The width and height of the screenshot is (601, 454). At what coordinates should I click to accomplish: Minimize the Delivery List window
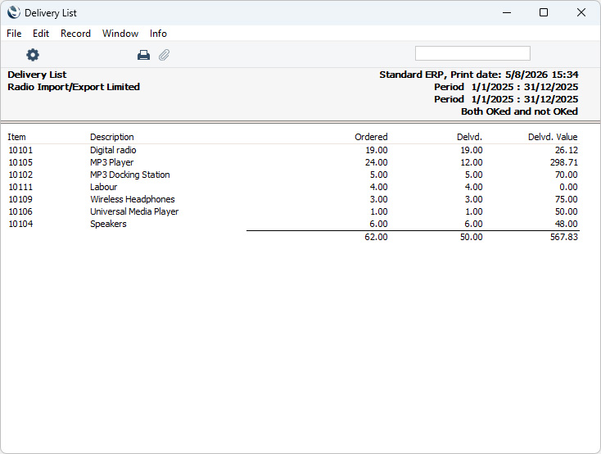point(507,12)
